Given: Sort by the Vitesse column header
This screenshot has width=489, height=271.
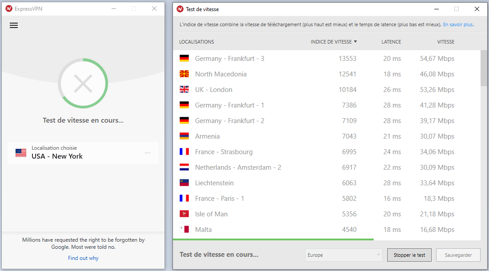Looking at the screenshot, I should tap(445, 42).
